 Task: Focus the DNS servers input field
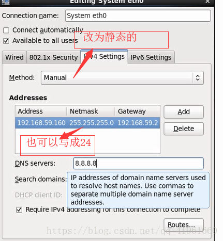[138, 164]
